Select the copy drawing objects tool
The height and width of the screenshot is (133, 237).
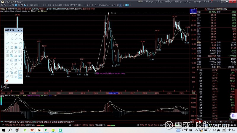click(x=12, y=72)
